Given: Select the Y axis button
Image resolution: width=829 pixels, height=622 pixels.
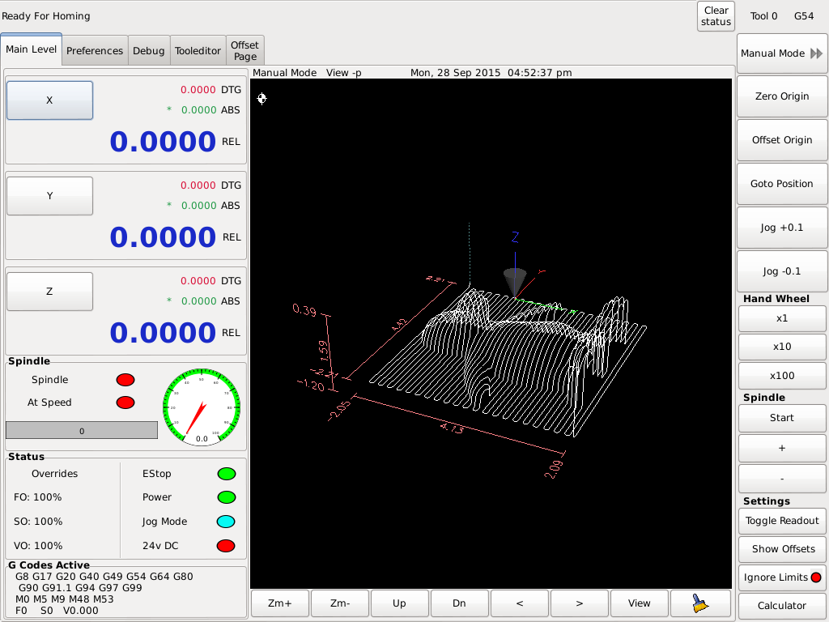Looking at the screenshot, I should 49,196.
